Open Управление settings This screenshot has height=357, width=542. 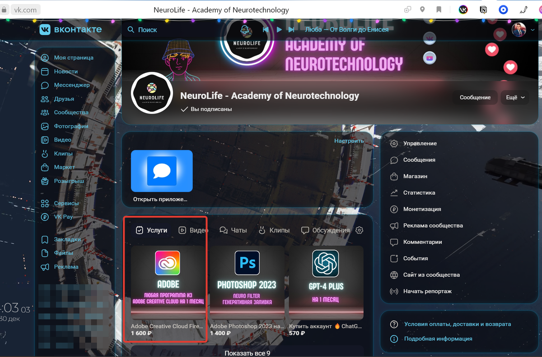pyautogui.click(x=420, y=143)
